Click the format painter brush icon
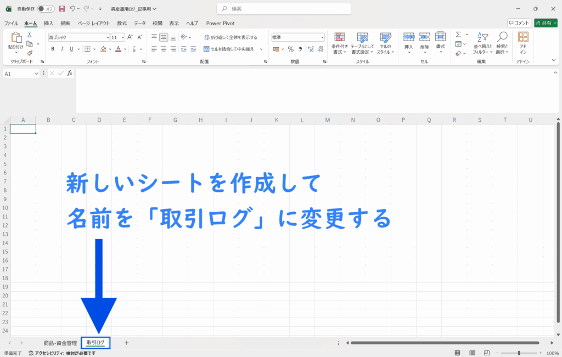 (x=30, y=53)
